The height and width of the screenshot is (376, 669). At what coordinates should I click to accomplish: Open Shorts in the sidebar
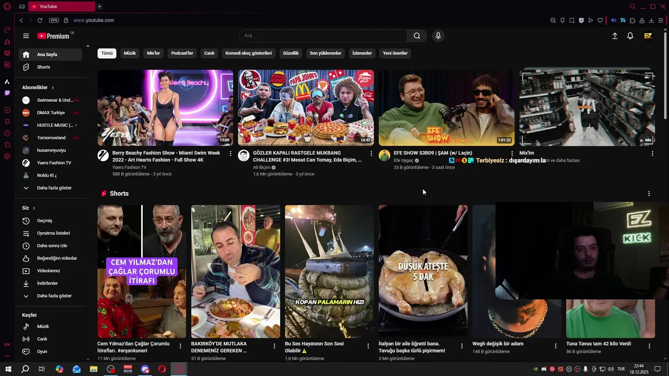pos(50,67)
